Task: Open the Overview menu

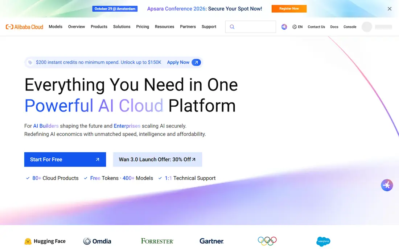Action: click(77, 27)
